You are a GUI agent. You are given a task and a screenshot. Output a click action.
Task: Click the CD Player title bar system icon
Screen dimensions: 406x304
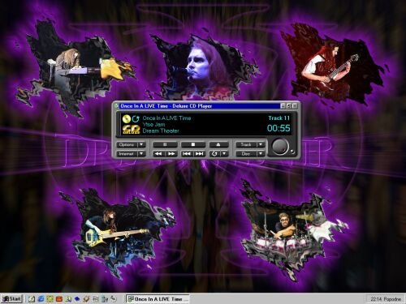[116, 106]
